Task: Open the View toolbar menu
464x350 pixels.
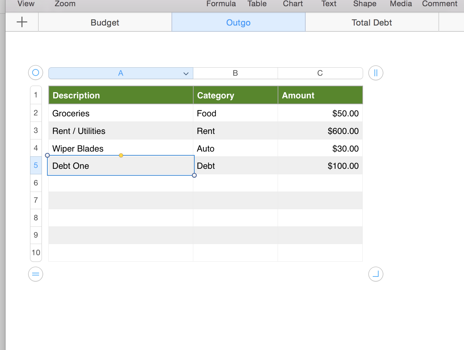Action: pyautogui.click(x=26, y=4)
